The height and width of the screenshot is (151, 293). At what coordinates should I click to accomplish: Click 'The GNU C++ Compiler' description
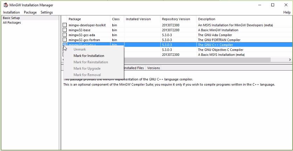point(215,45)
